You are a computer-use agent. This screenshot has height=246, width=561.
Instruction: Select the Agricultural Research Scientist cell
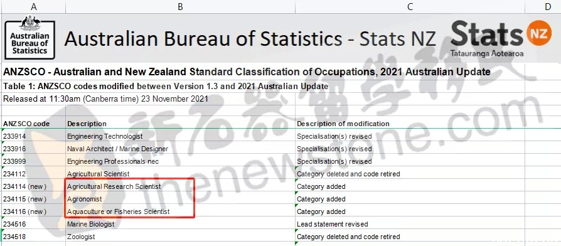[180, 186]
